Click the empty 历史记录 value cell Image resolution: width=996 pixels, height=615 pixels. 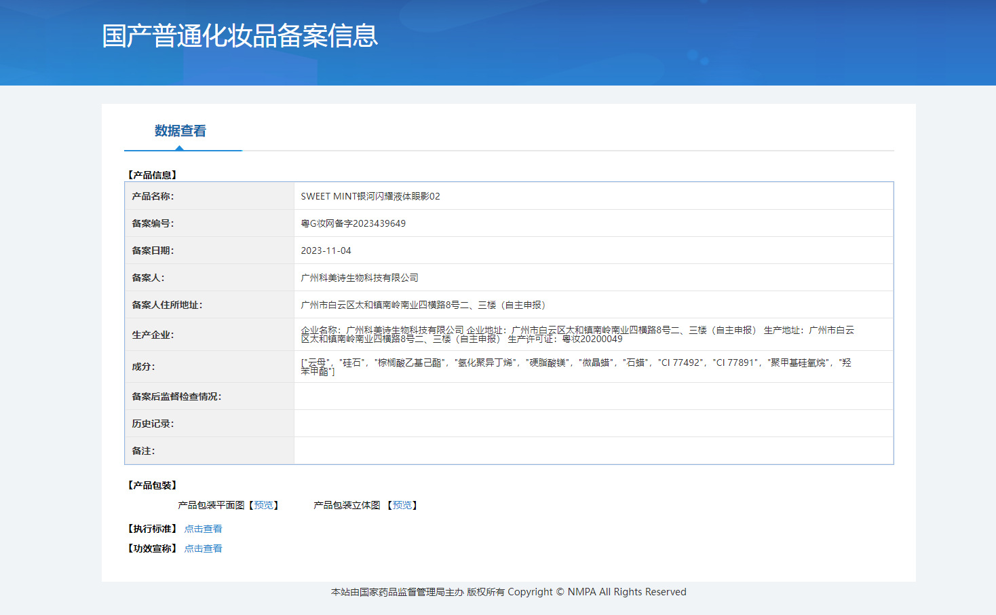[593, 424]
